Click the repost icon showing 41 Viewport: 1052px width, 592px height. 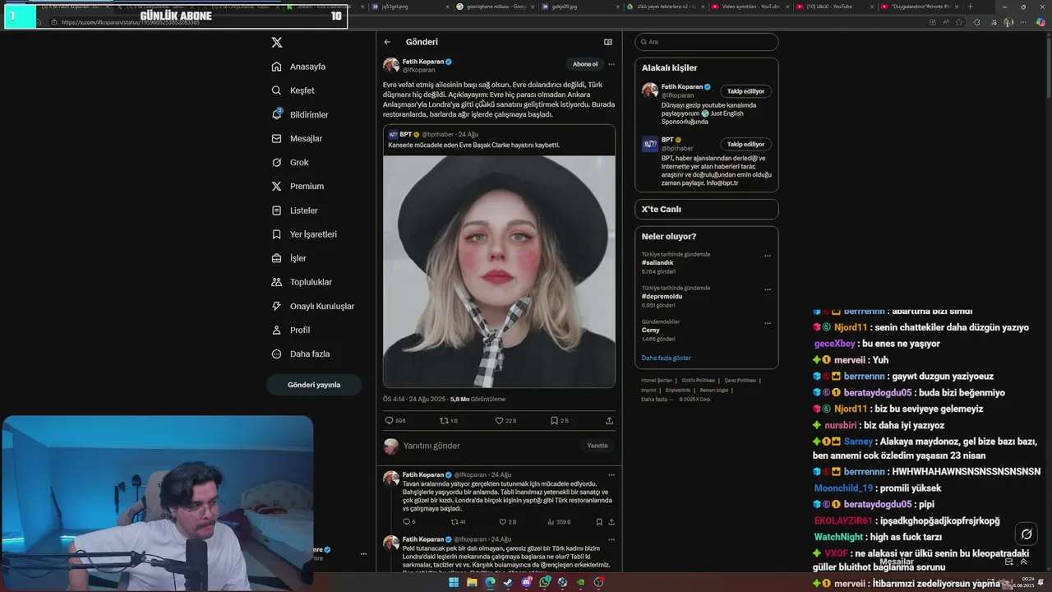point(454,521)
